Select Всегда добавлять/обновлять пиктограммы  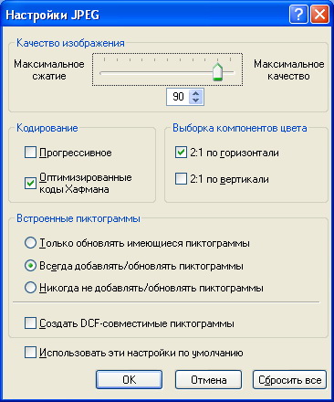tap(30, 266)
